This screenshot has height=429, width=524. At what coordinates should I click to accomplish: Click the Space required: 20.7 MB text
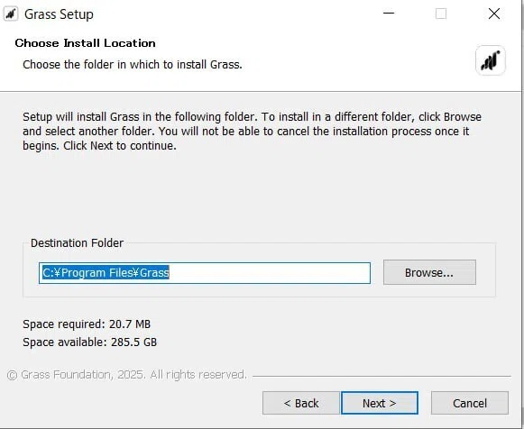point(87,324)
